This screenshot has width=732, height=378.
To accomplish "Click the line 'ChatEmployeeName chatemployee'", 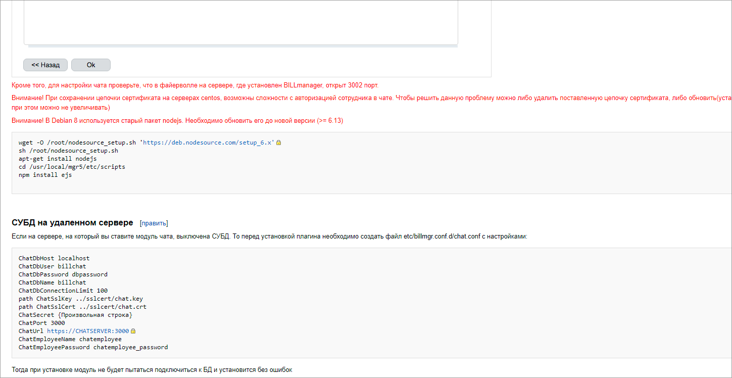I will coord(70,339).
